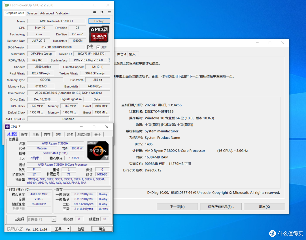
Task: Select the Graphics Card tab
Action: [x=15, y=13]
